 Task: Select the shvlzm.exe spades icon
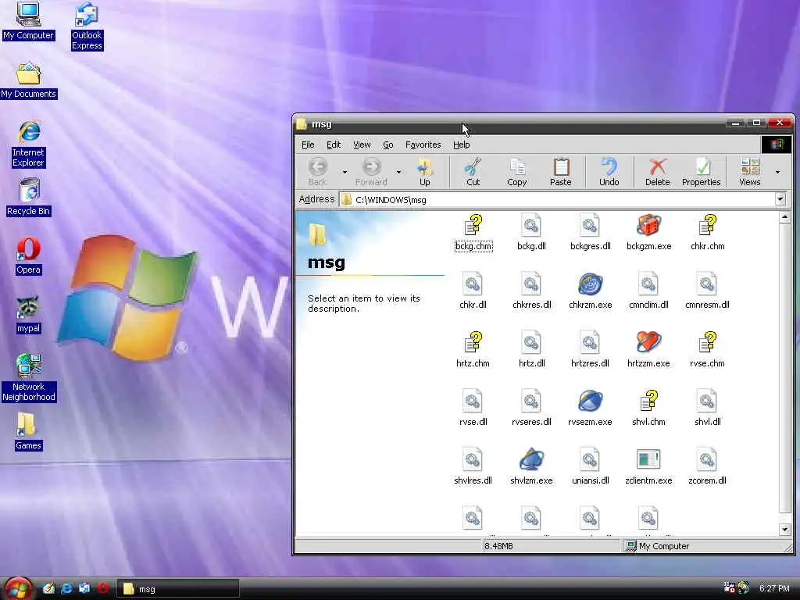[x=531, y=467]
